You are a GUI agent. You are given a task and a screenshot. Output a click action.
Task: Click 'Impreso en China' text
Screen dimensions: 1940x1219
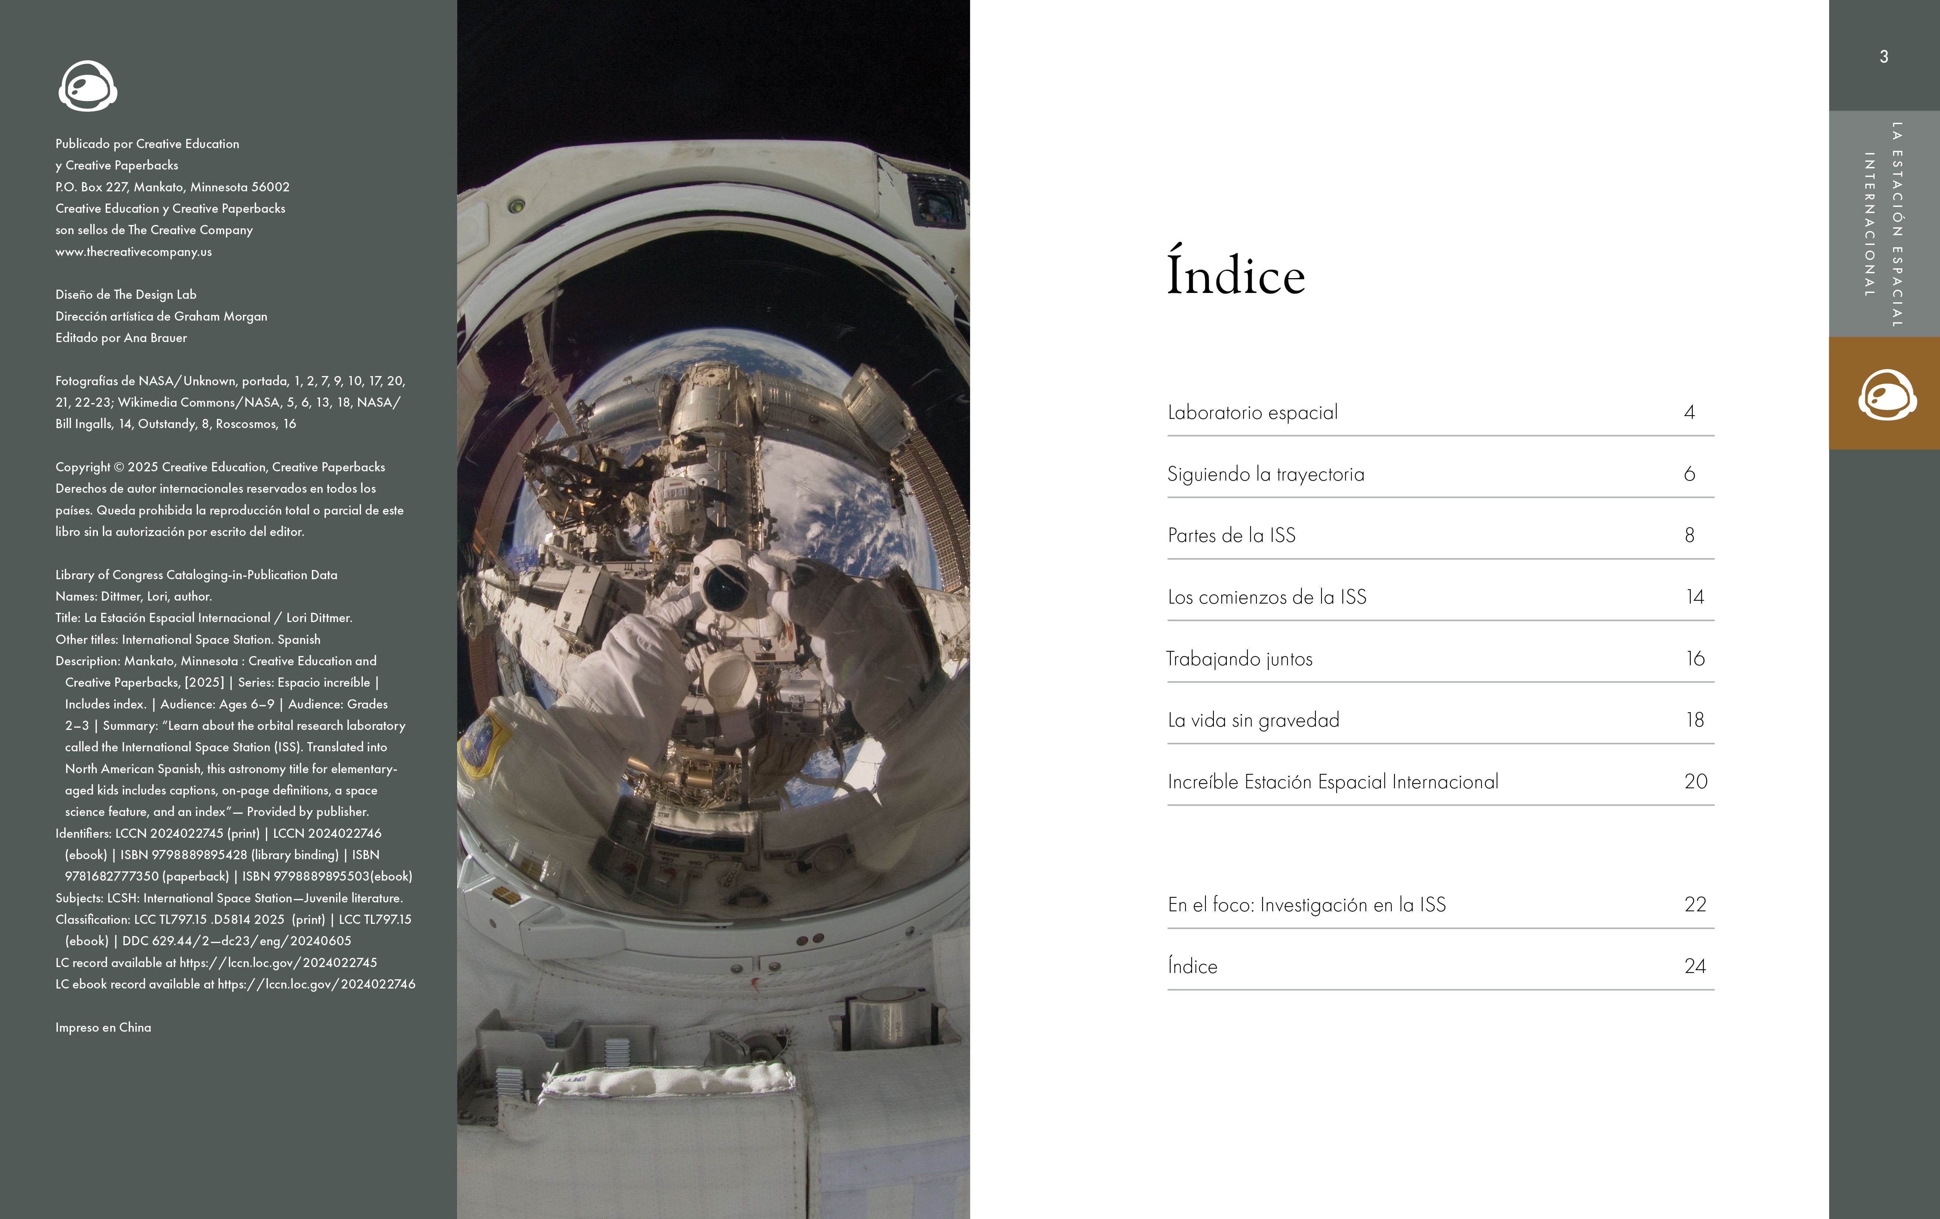pos(103,1027)
